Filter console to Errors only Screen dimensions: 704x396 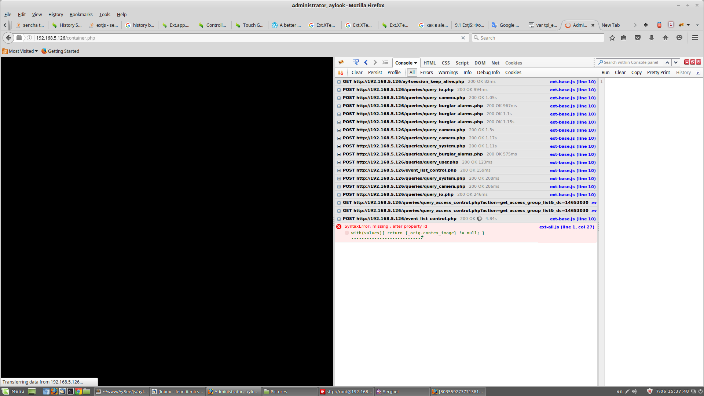(426, 73)
